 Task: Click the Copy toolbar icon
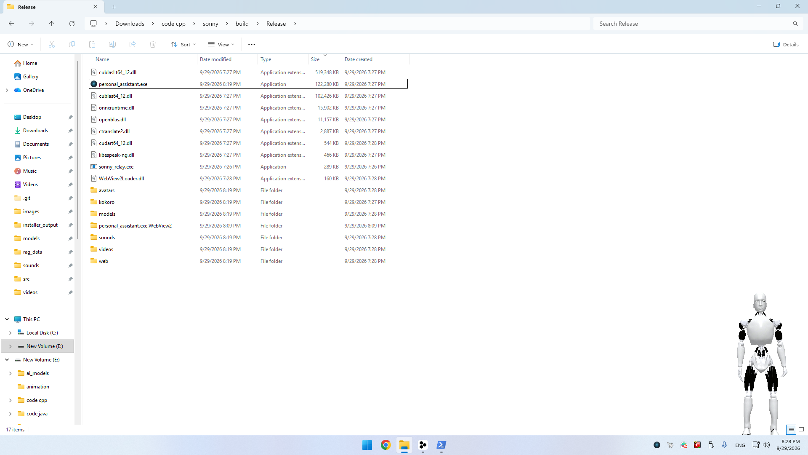[x=72, y=44]
